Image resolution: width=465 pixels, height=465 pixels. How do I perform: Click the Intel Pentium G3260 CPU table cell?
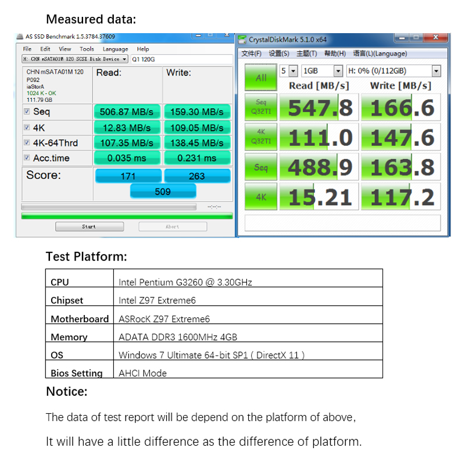tap(248, 278)
